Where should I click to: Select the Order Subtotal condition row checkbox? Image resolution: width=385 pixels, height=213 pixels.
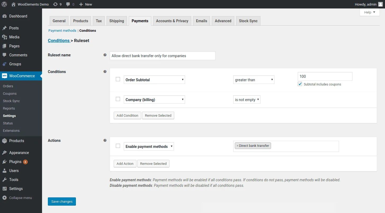[x=118, y=79]
